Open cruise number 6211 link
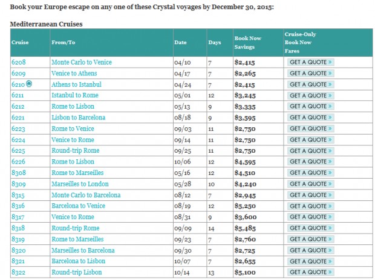 (x=18, y=95)
